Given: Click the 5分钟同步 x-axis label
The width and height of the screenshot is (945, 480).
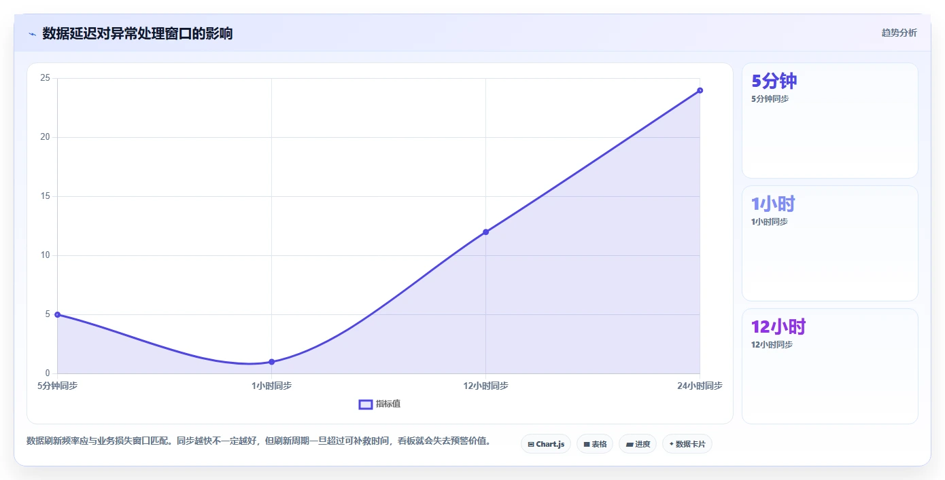Looking at the screenshot, I should pos(58,386).
